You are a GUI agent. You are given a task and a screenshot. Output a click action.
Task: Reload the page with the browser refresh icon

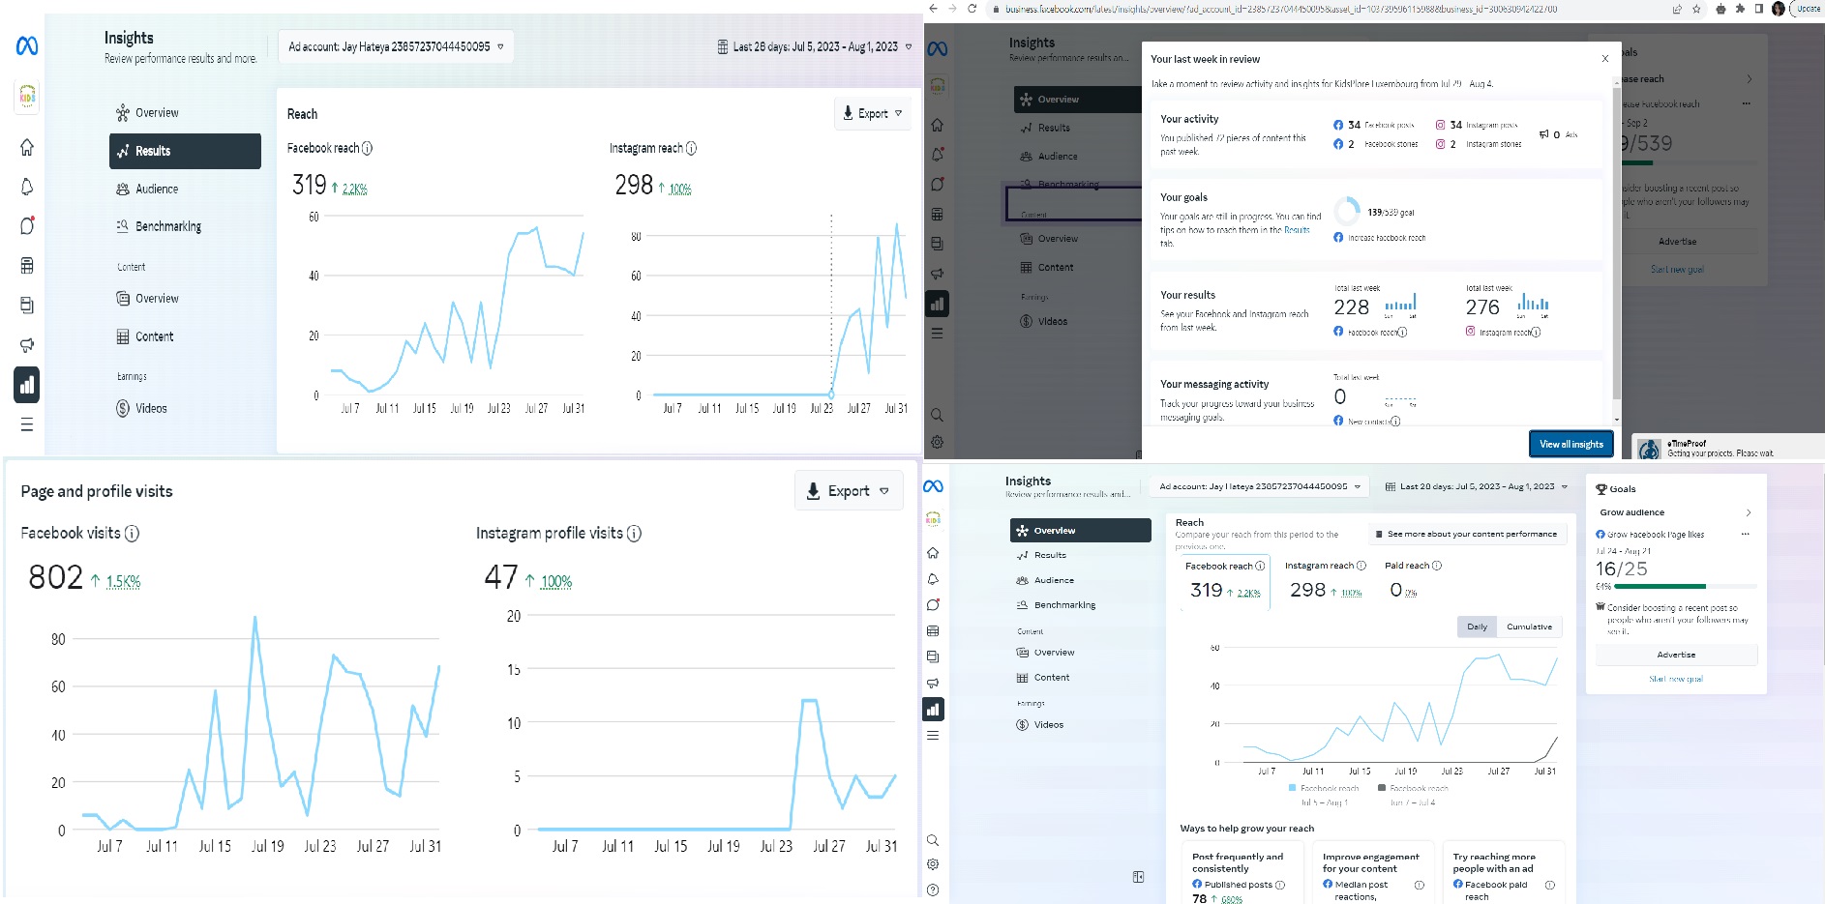pyautogui.click(x=972, y=9)
